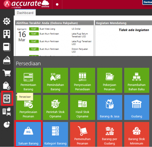Open Pekerjaan Pesanan tile
152x147 pixels.
tap(109, 80)
